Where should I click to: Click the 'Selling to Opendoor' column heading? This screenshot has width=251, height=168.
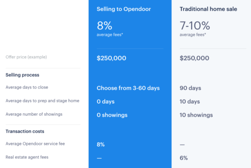point(124,9)
